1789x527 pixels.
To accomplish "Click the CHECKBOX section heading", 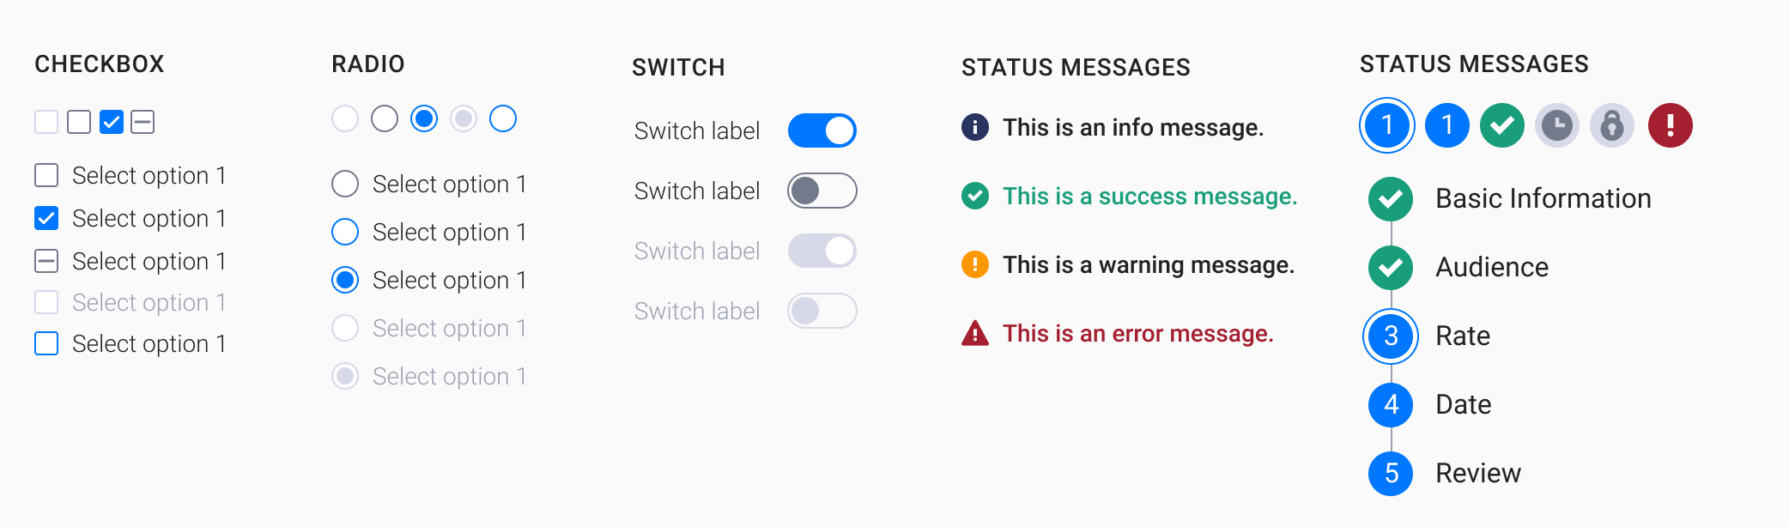I will click(x=100, y=64).
